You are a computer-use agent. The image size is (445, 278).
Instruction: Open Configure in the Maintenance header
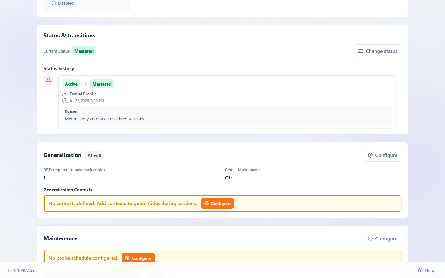click(x=383, y=238)
